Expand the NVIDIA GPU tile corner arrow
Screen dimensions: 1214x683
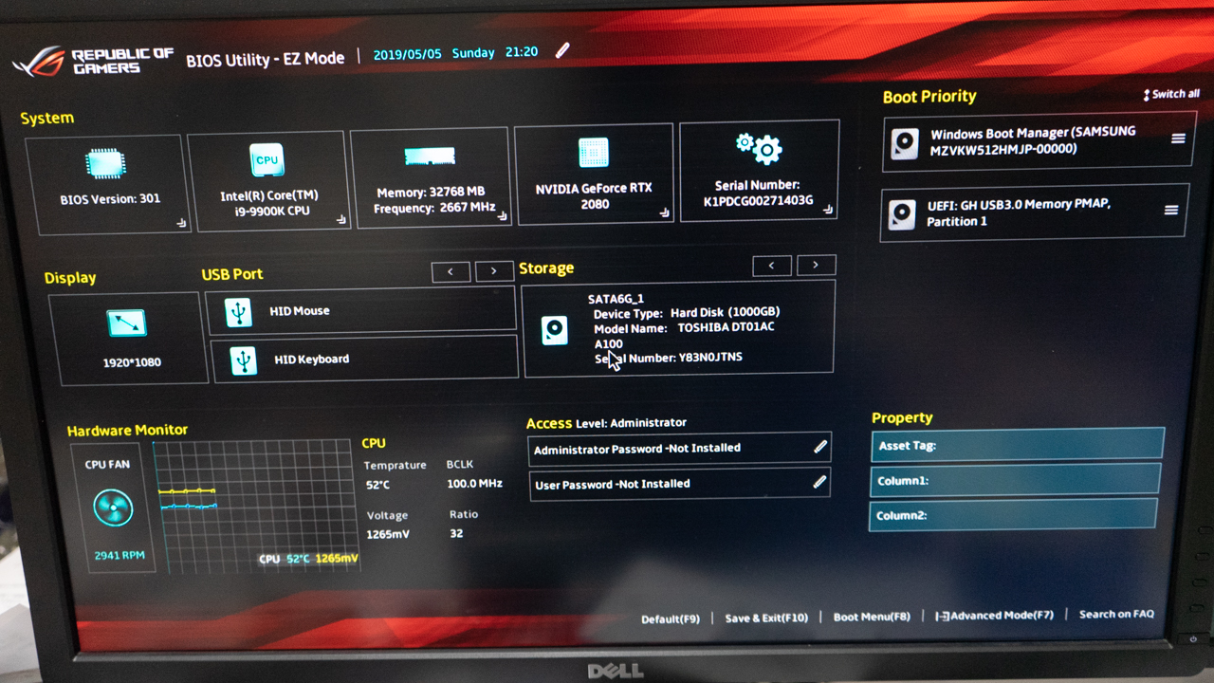click(x=666, y=213)
